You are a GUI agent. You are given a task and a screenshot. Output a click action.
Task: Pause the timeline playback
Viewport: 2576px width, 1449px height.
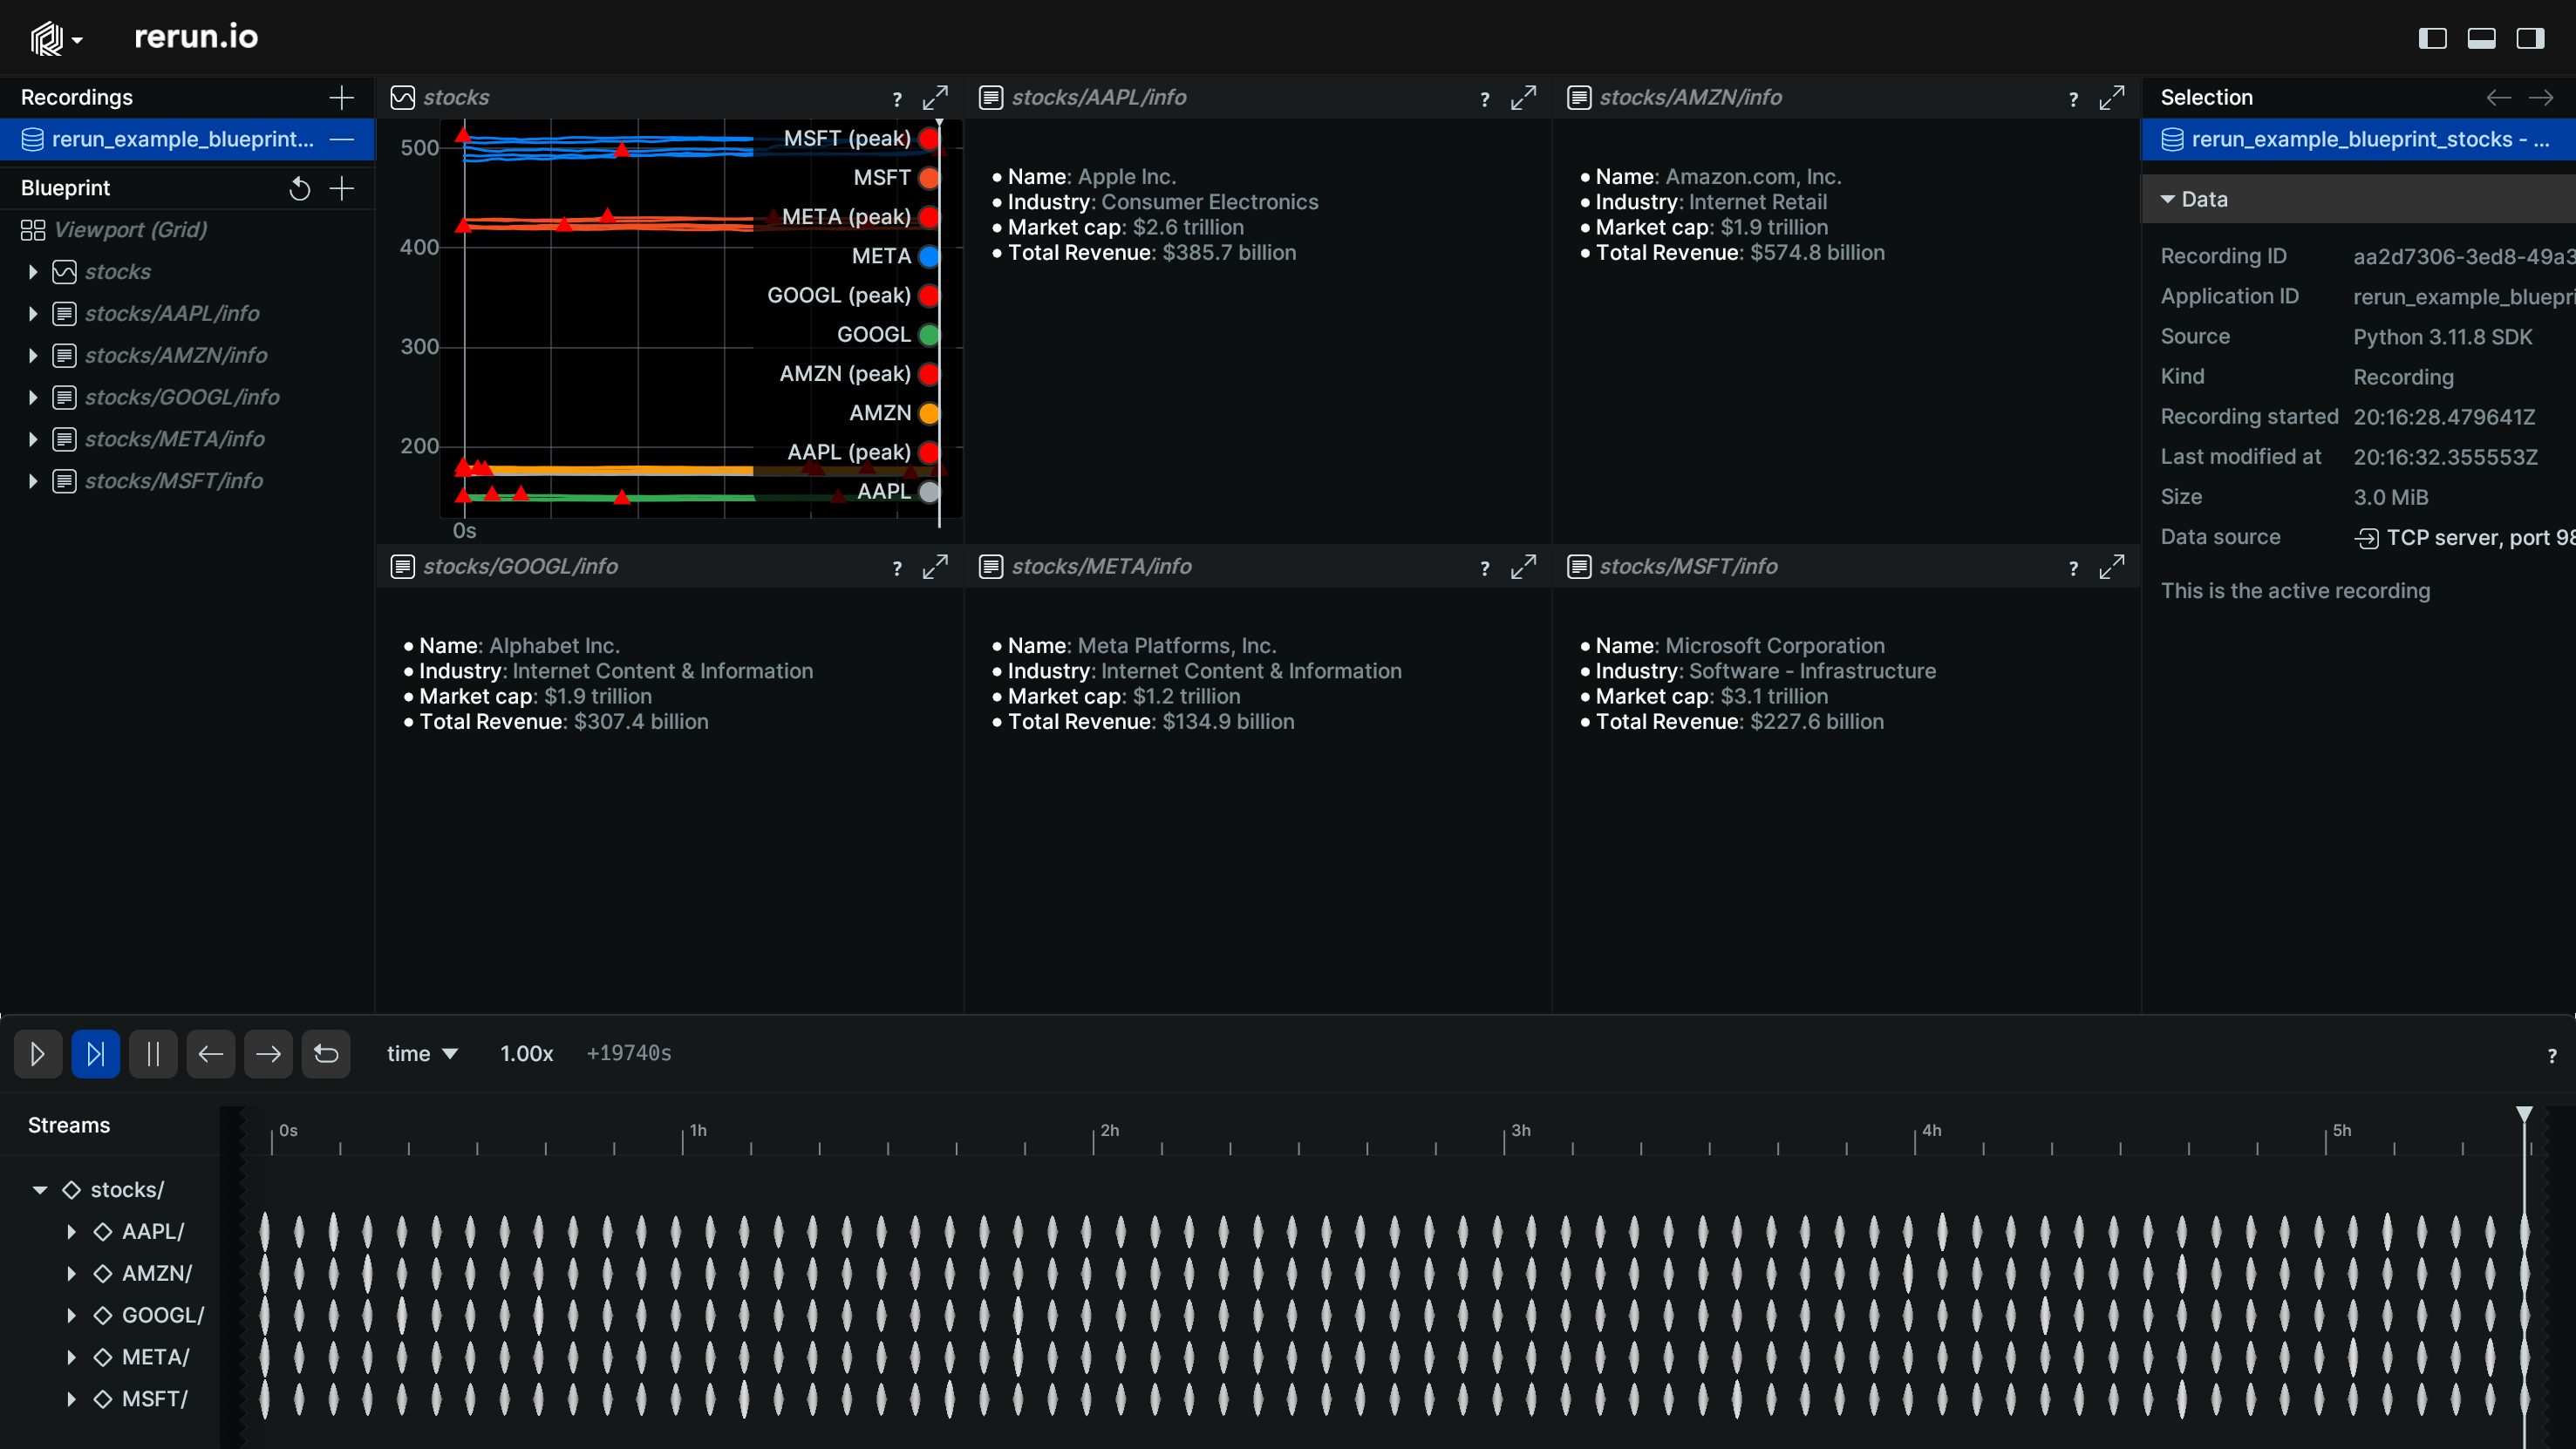coord(153,1054)
